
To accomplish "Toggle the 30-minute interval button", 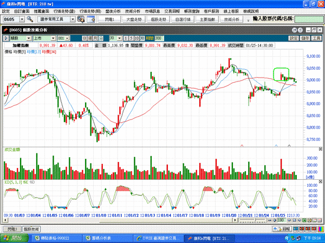I will pyautogui.click(x=142, y=38).
